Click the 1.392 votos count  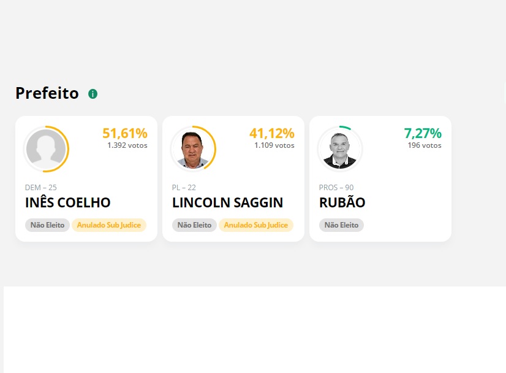coord(127,145)
